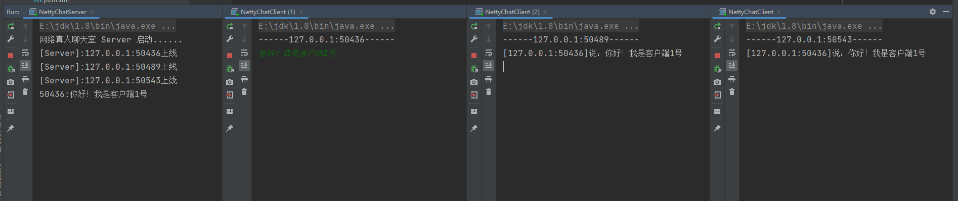Click the '------127.0.0.1:50489------' line
This screenshot has width=958, height=201.
(x=571, y=39)
